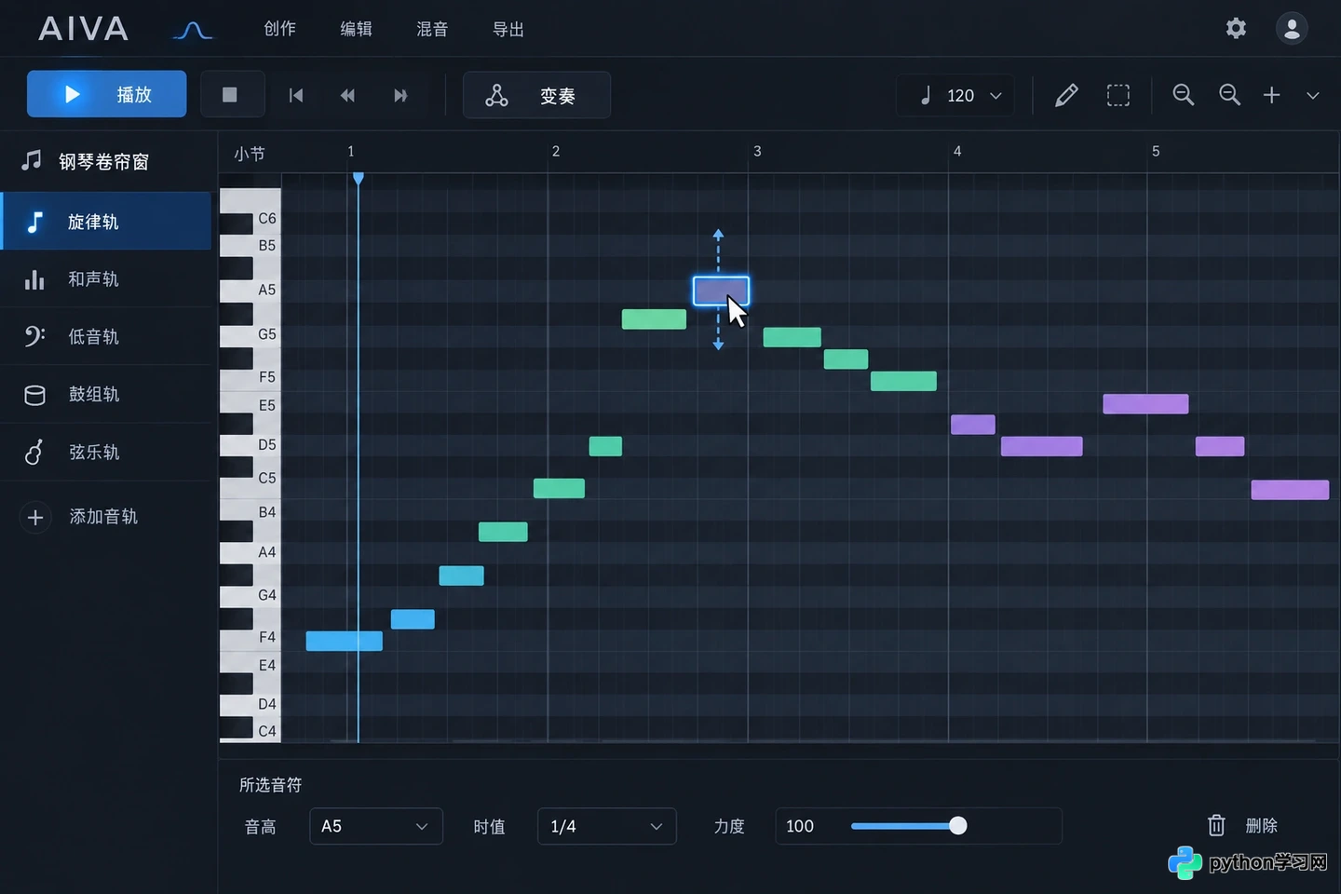The width and height of the screenshot is (1341, 894).
Task: Skip to start of the track
Action: coord(296,95)
